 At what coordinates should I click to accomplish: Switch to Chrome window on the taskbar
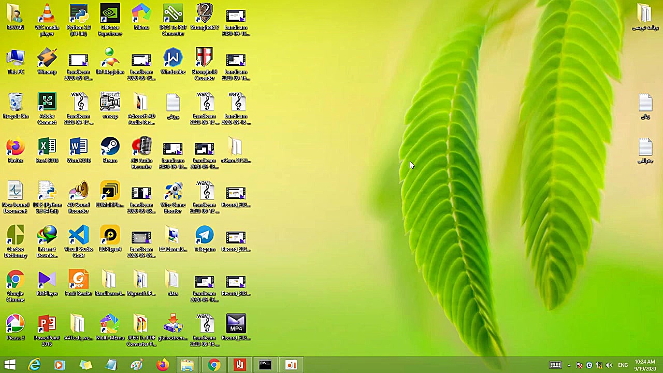(x=213, y=365)
